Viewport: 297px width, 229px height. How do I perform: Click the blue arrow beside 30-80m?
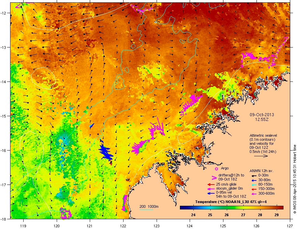(x=254, y=181)
